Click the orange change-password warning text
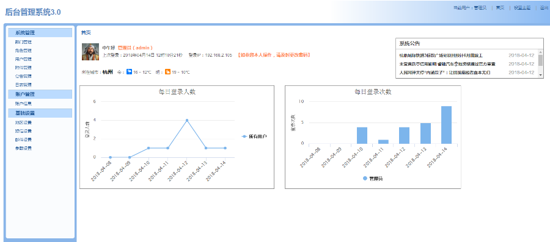The height and width of the screenshot is (242, 550). click(274, 55)
